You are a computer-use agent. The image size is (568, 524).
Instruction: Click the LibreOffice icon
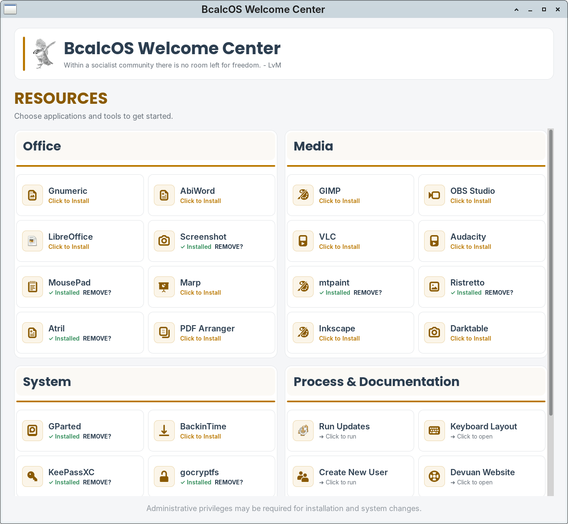pyautogui.click(x=33, y=241)
